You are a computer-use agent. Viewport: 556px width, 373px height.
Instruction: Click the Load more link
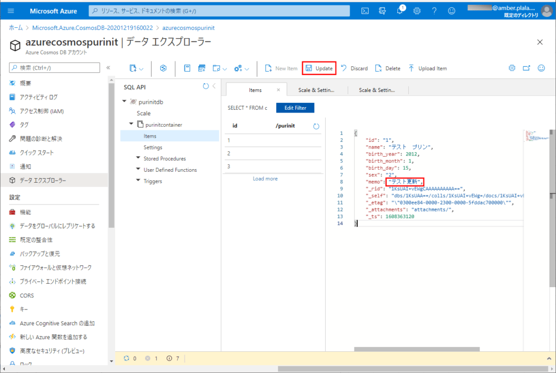(265, 178)
